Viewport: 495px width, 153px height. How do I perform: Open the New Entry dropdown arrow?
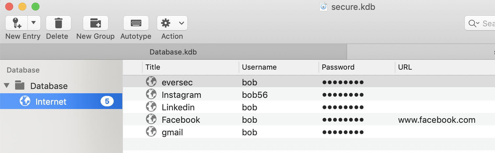pos(34,23)
